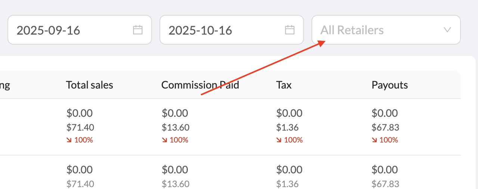Open calendar icon in 2025-09-16 date field
The height and width of the screenshot is (189, 478).
click(x=138, y=30)
